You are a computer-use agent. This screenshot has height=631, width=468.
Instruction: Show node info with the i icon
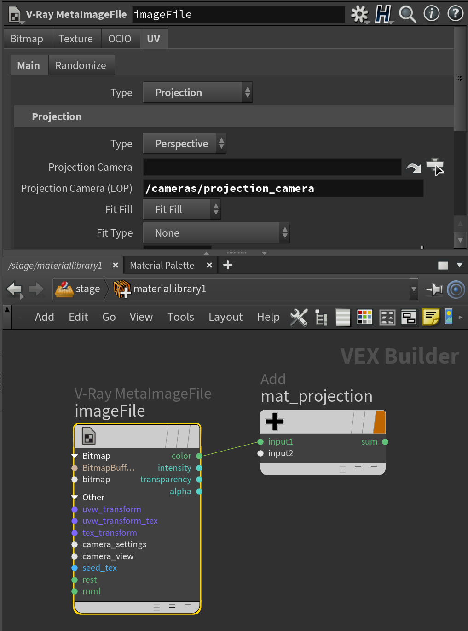(431, 14)
